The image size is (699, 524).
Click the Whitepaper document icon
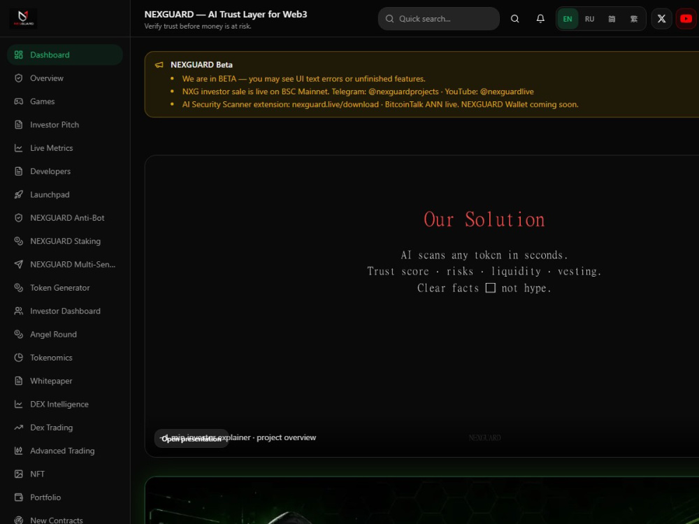(x=18, y=381)
